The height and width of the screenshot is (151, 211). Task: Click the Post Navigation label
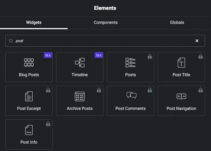[x=181, y=109]
